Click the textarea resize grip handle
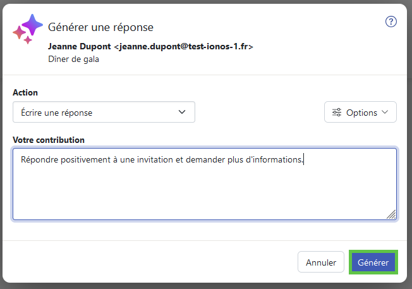The height and width of the screenshot is (289, 412). [392, 214]
